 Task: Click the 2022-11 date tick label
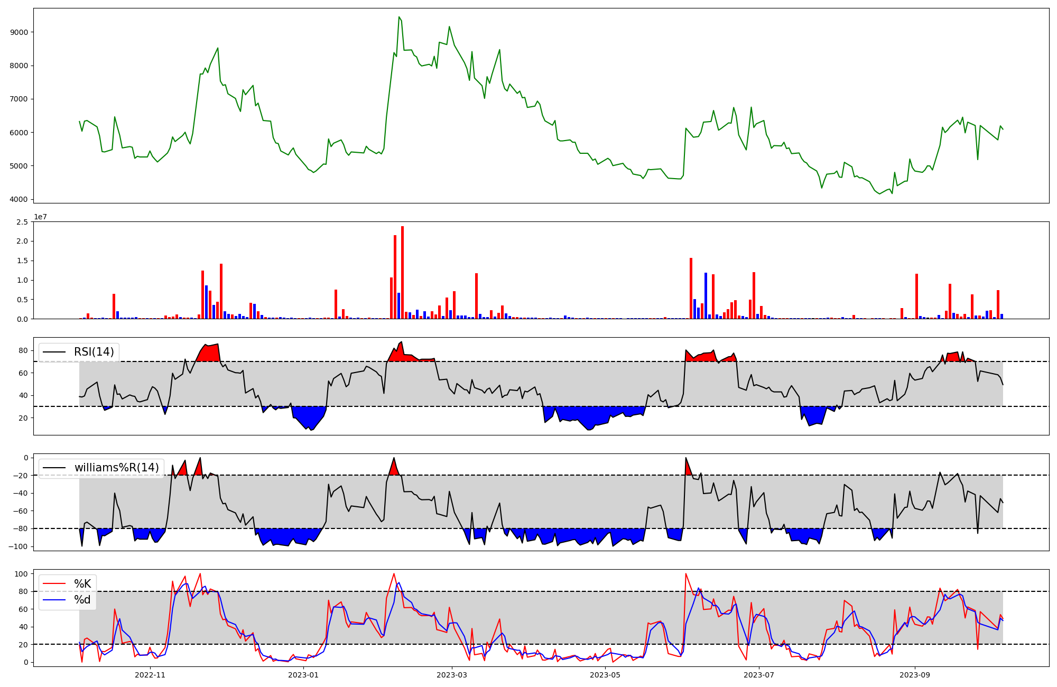tap(151, 675)
